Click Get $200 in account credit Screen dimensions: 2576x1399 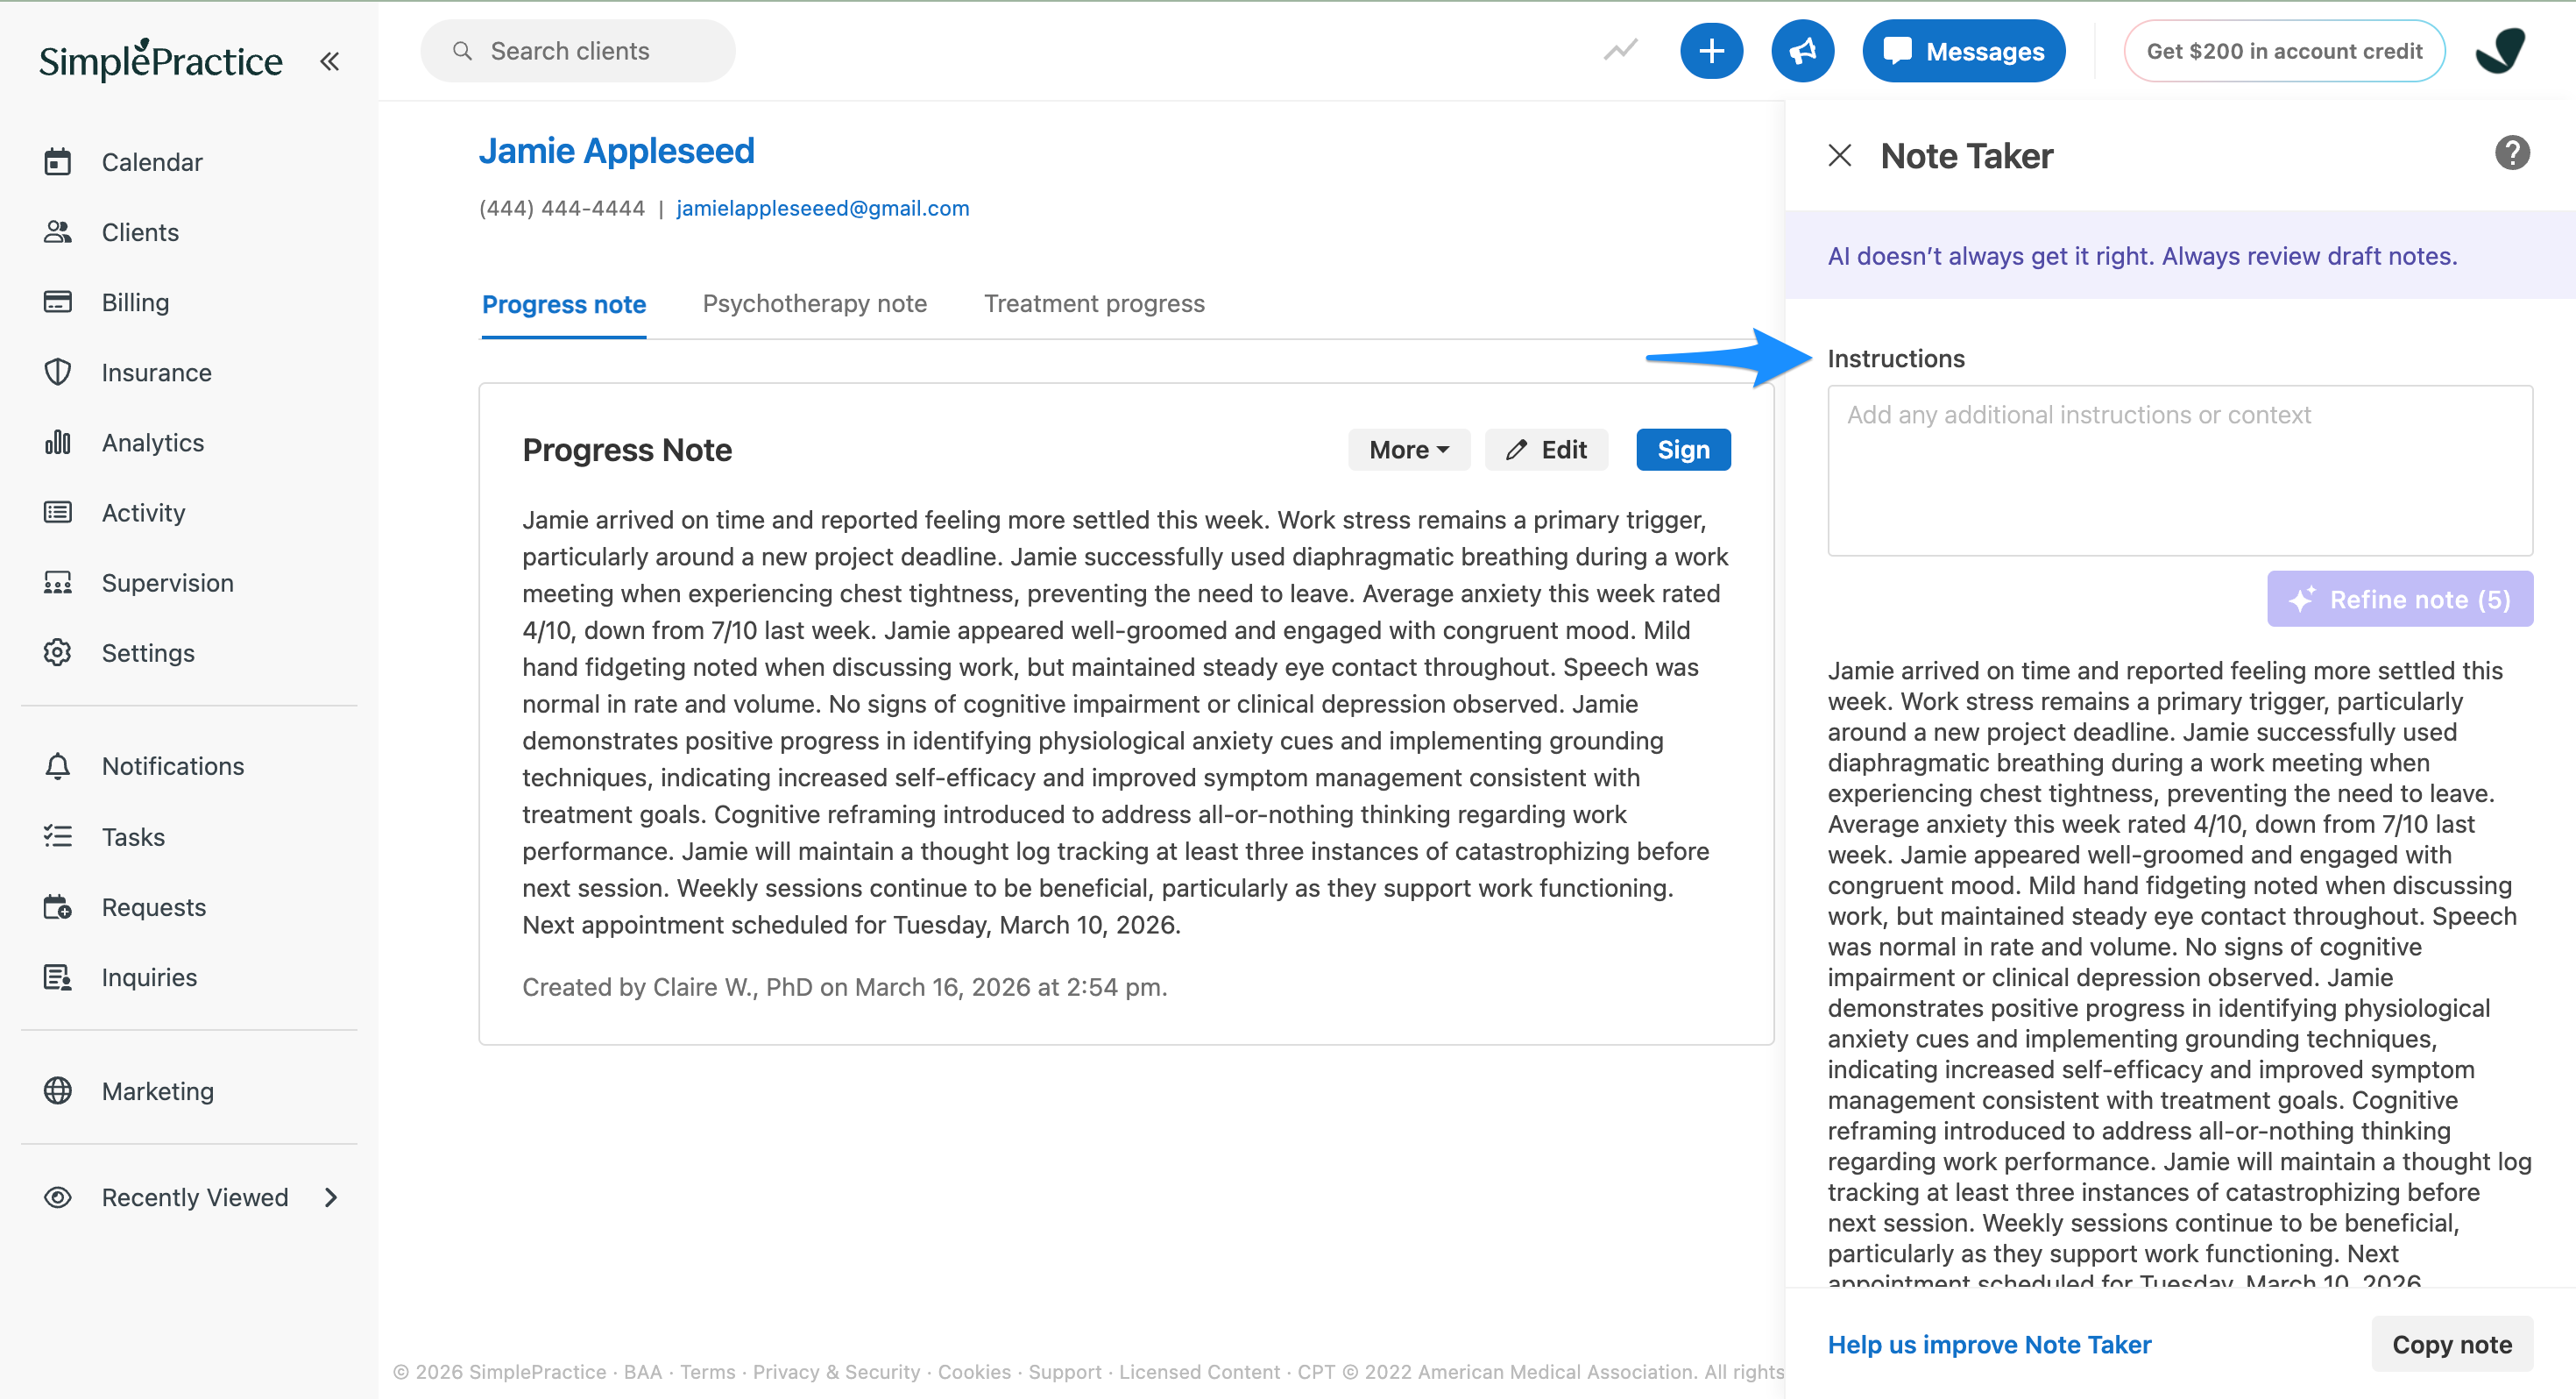tap(2284, 51)
